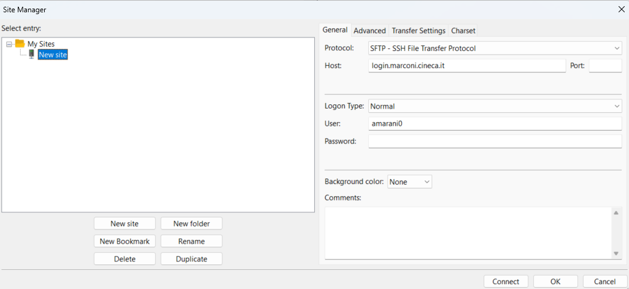The image size is (629, 289).
Task: Switch to the General tab
Action: [335, 30]
